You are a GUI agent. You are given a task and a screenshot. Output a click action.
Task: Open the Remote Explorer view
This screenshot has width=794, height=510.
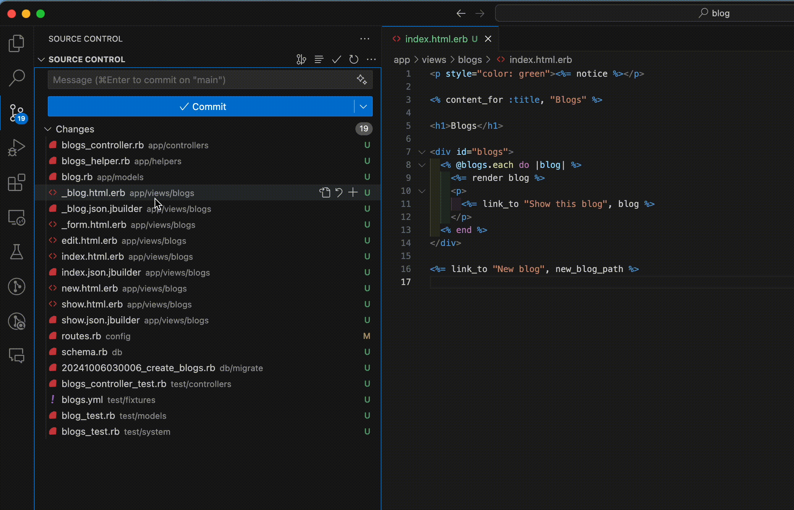(x=16, y=217)
